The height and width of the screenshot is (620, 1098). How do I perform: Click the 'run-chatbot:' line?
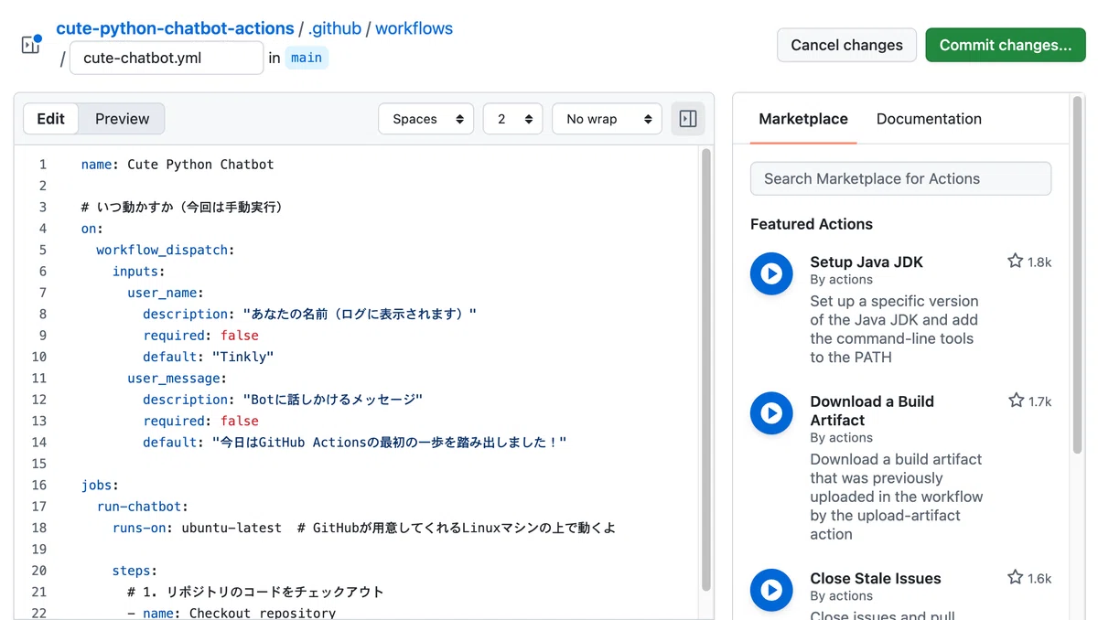(x=142, y=506)
